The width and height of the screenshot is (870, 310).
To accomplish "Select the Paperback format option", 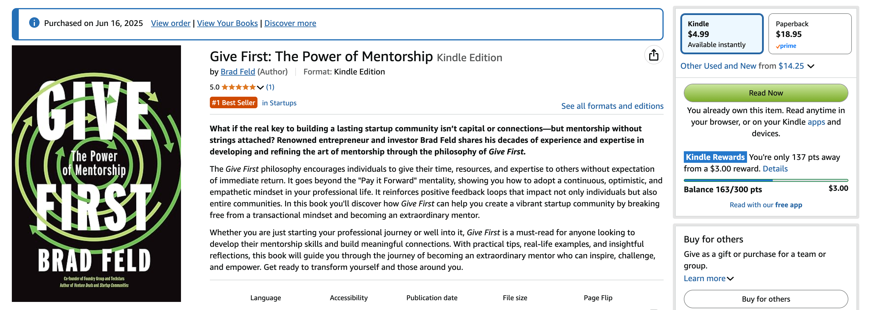I will [x=810, y=34].
